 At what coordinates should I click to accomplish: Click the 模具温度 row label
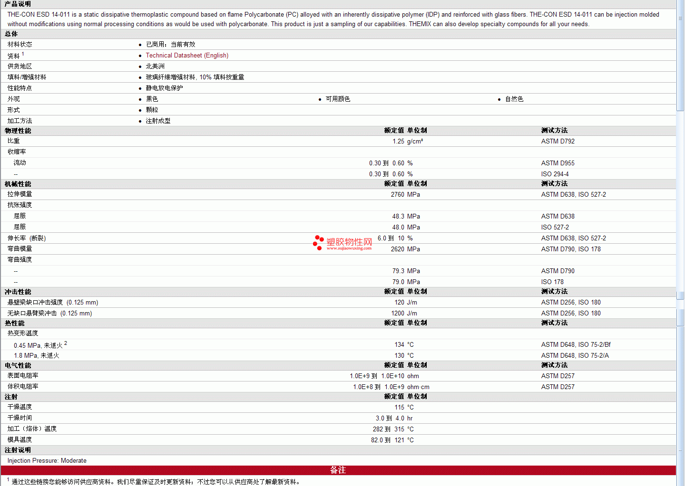[x=20, y=440]
